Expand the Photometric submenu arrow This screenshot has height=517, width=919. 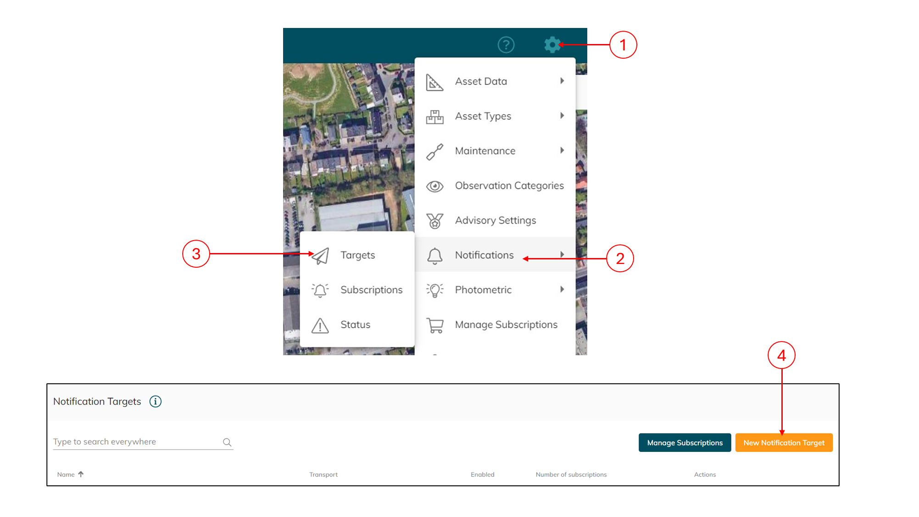click(x=562, y=290)
